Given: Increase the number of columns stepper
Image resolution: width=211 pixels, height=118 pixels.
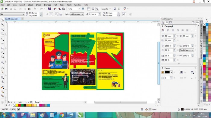Looking at the screenshot, I should pos(171,77).
